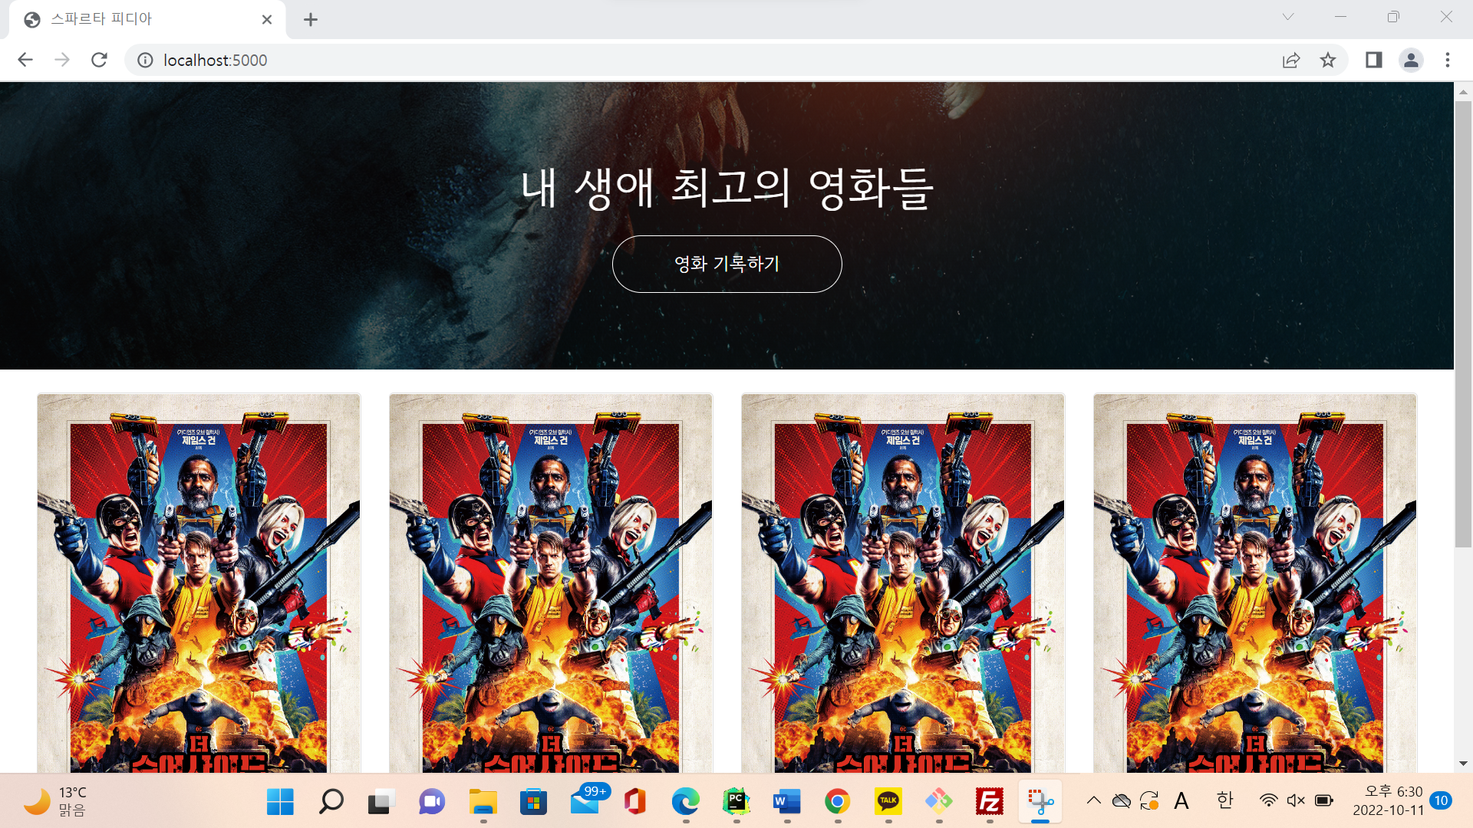Open fourth movie poster card
Screen dimensions: 1473x828
coord(1255,583)
